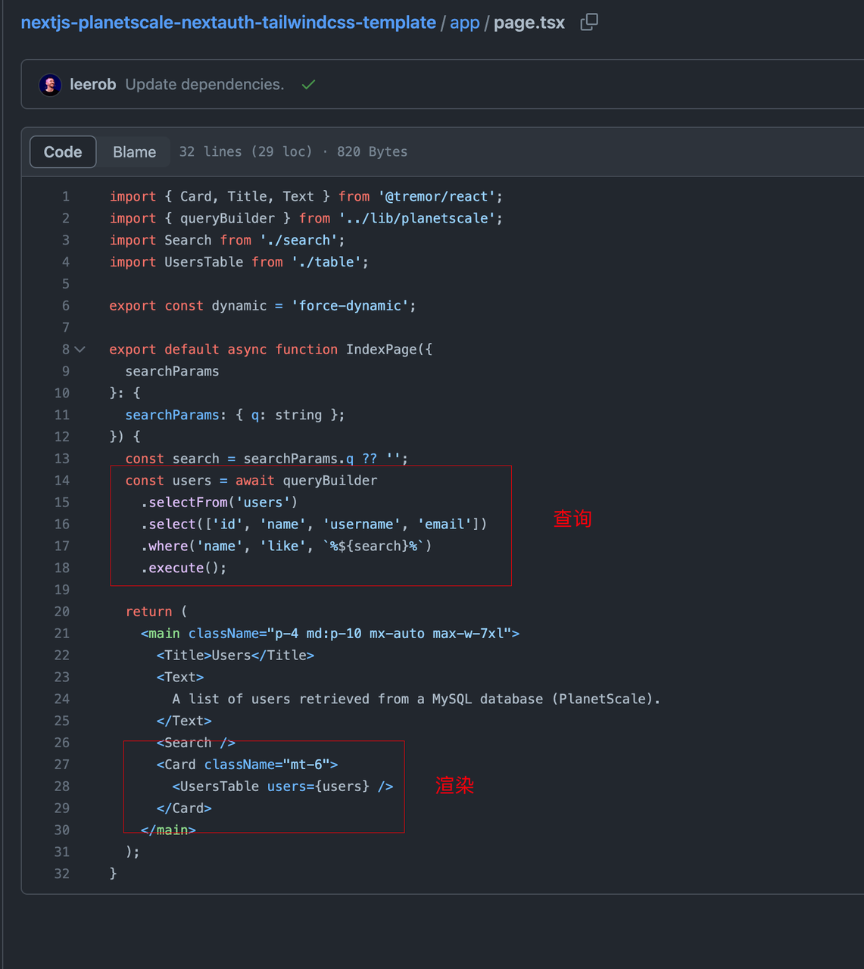The width and height of the screenshot is (864, 969).
Task: Click the '../lib/planetscale' import path
Action: pos(416,219)
